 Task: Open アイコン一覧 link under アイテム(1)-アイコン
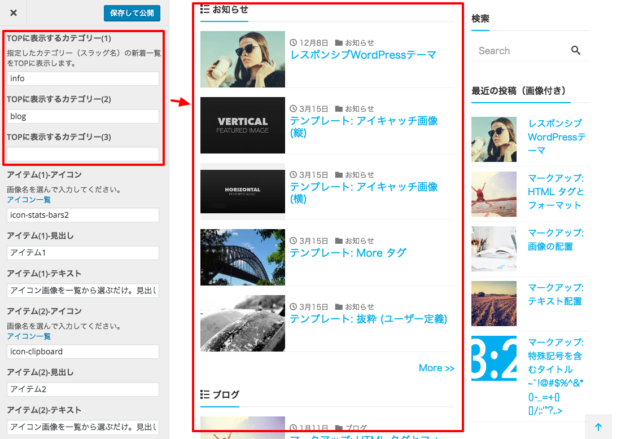click(29, 200)
